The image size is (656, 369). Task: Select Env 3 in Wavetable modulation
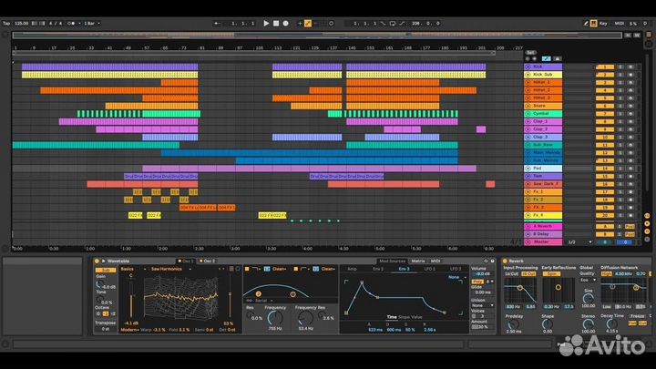pos(404,269)
